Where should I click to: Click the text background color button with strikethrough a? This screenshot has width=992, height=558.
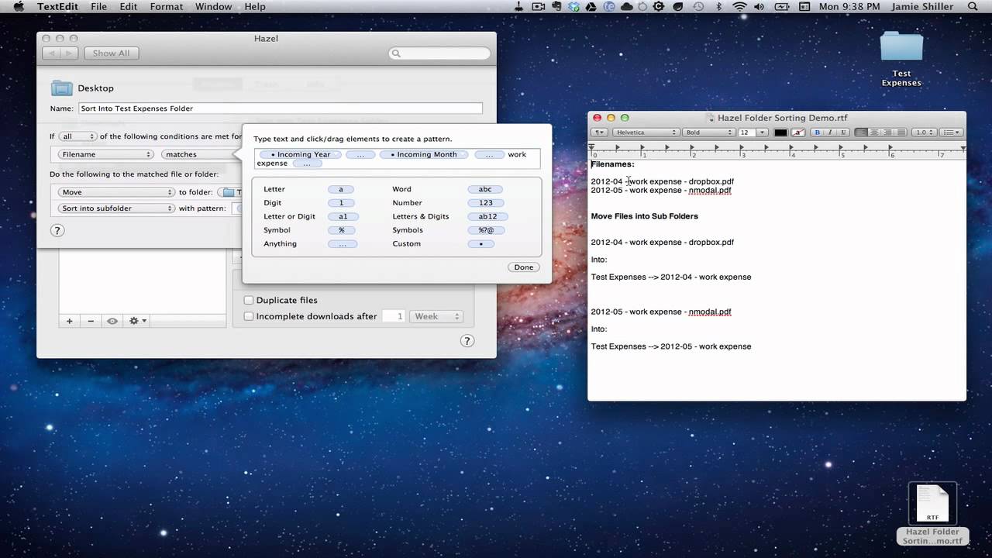pos(798,133)
